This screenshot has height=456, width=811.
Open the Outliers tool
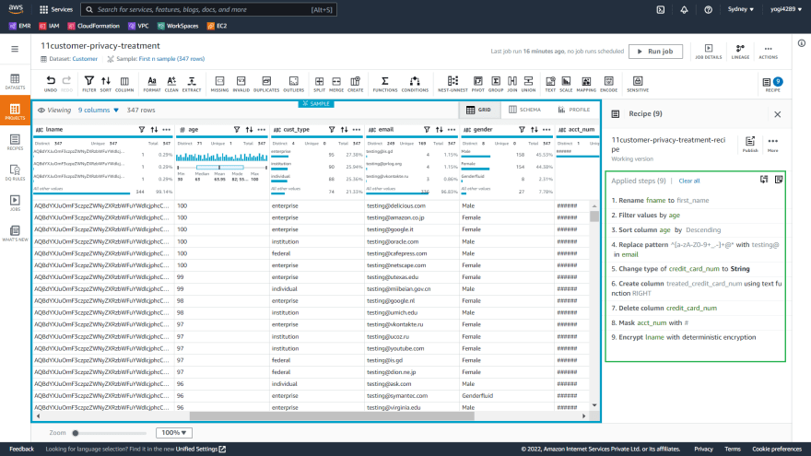pyautogui.click(x=294, y=84)
